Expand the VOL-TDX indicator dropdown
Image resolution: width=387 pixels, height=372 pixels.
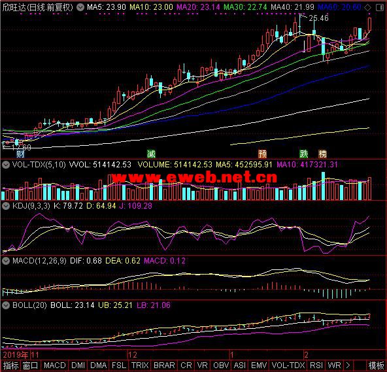(x=6, y=165)
